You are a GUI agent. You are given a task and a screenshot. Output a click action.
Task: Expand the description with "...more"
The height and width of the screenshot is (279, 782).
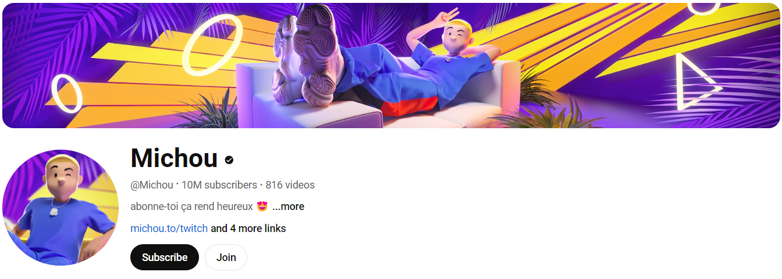click(288, 206)
